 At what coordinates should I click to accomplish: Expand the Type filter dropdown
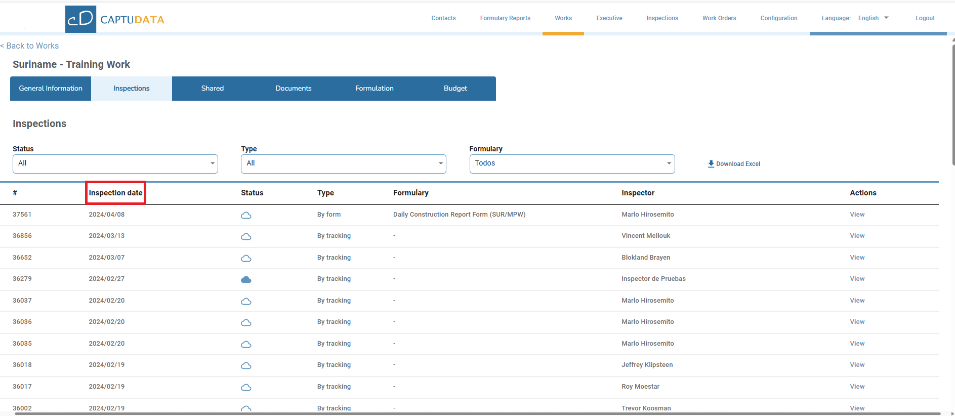tap(343, 163)
